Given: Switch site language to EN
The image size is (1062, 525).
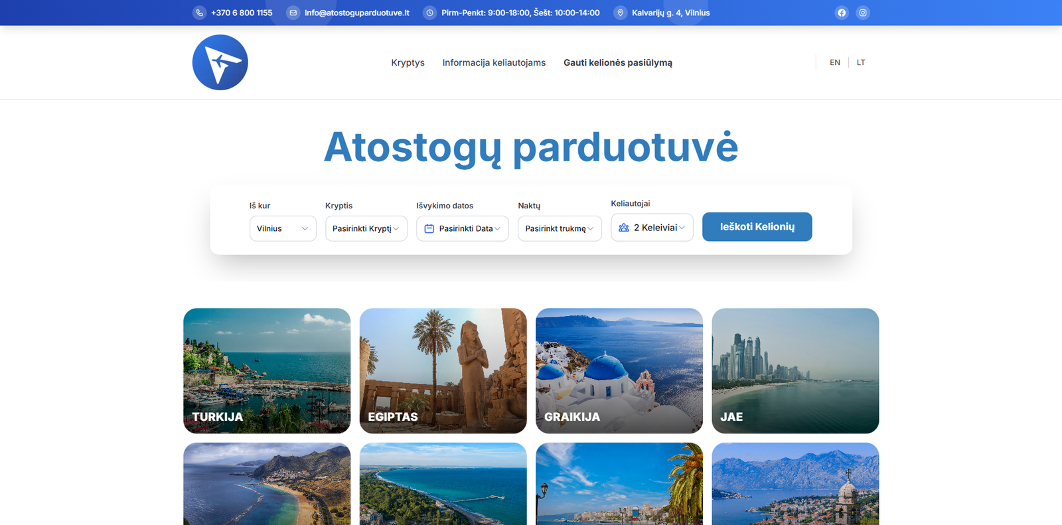Looking at the screenshot, I should [x=835, y=62].
